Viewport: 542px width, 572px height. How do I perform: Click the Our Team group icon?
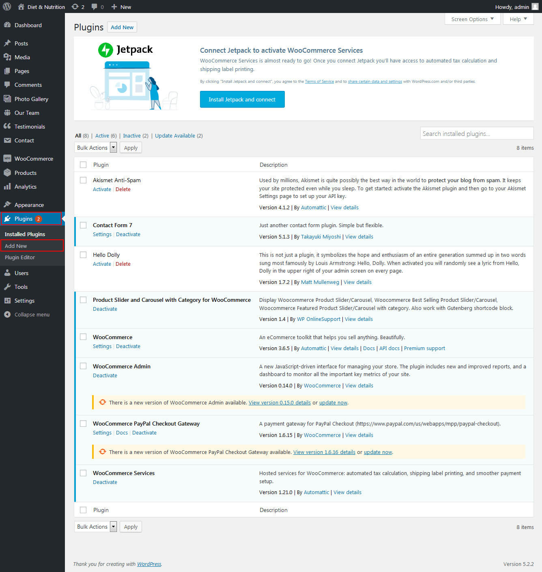(7, 112)
